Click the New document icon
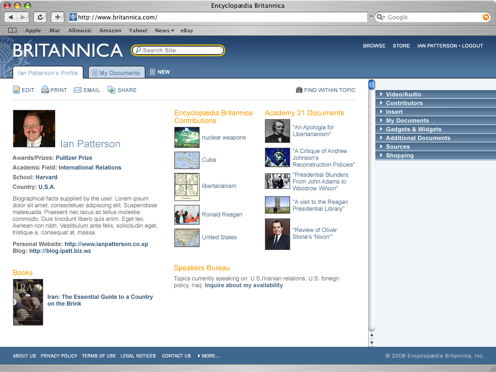This screenshot has height=372, width=496. point(153,72)
